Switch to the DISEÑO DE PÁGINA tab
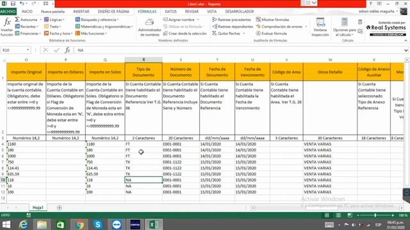410x230 pixels. click(x=113, y=11)
